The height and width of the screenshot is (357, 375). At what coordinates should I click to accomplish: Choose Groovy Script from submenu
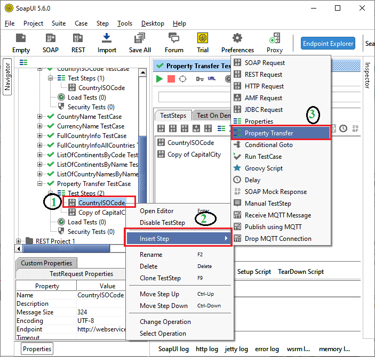click(x=281, y=168)
